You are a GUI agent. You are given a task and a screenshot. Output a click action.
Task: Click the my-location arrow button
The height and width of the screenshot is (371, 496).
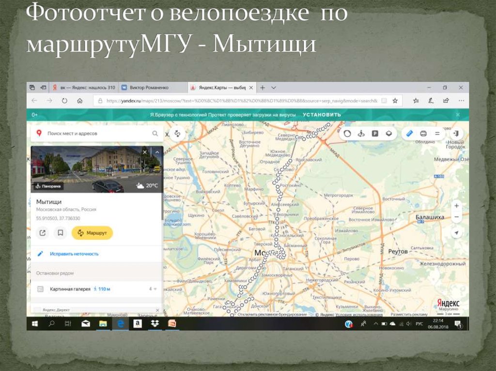456,233
